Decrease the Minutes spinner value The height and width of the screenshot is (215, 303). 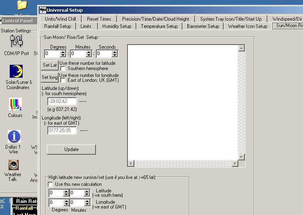click(89, 55)
